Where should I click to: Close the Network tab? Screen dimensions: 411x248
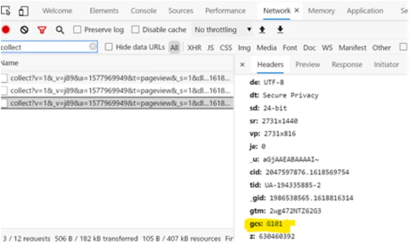click(297, 10)
